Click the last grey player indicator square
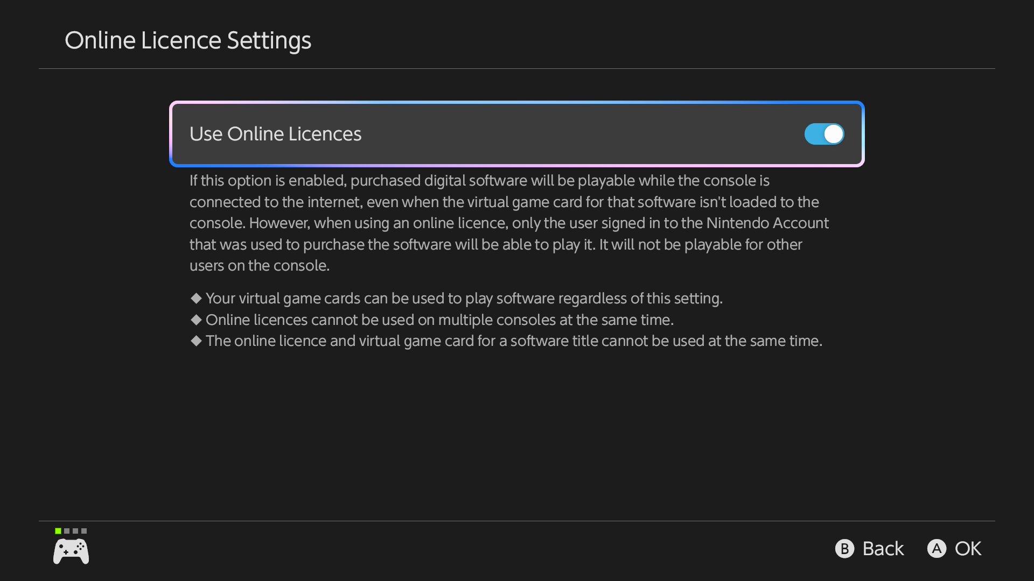This screenshot has width=1034, height=581. (x=84, y=531)
